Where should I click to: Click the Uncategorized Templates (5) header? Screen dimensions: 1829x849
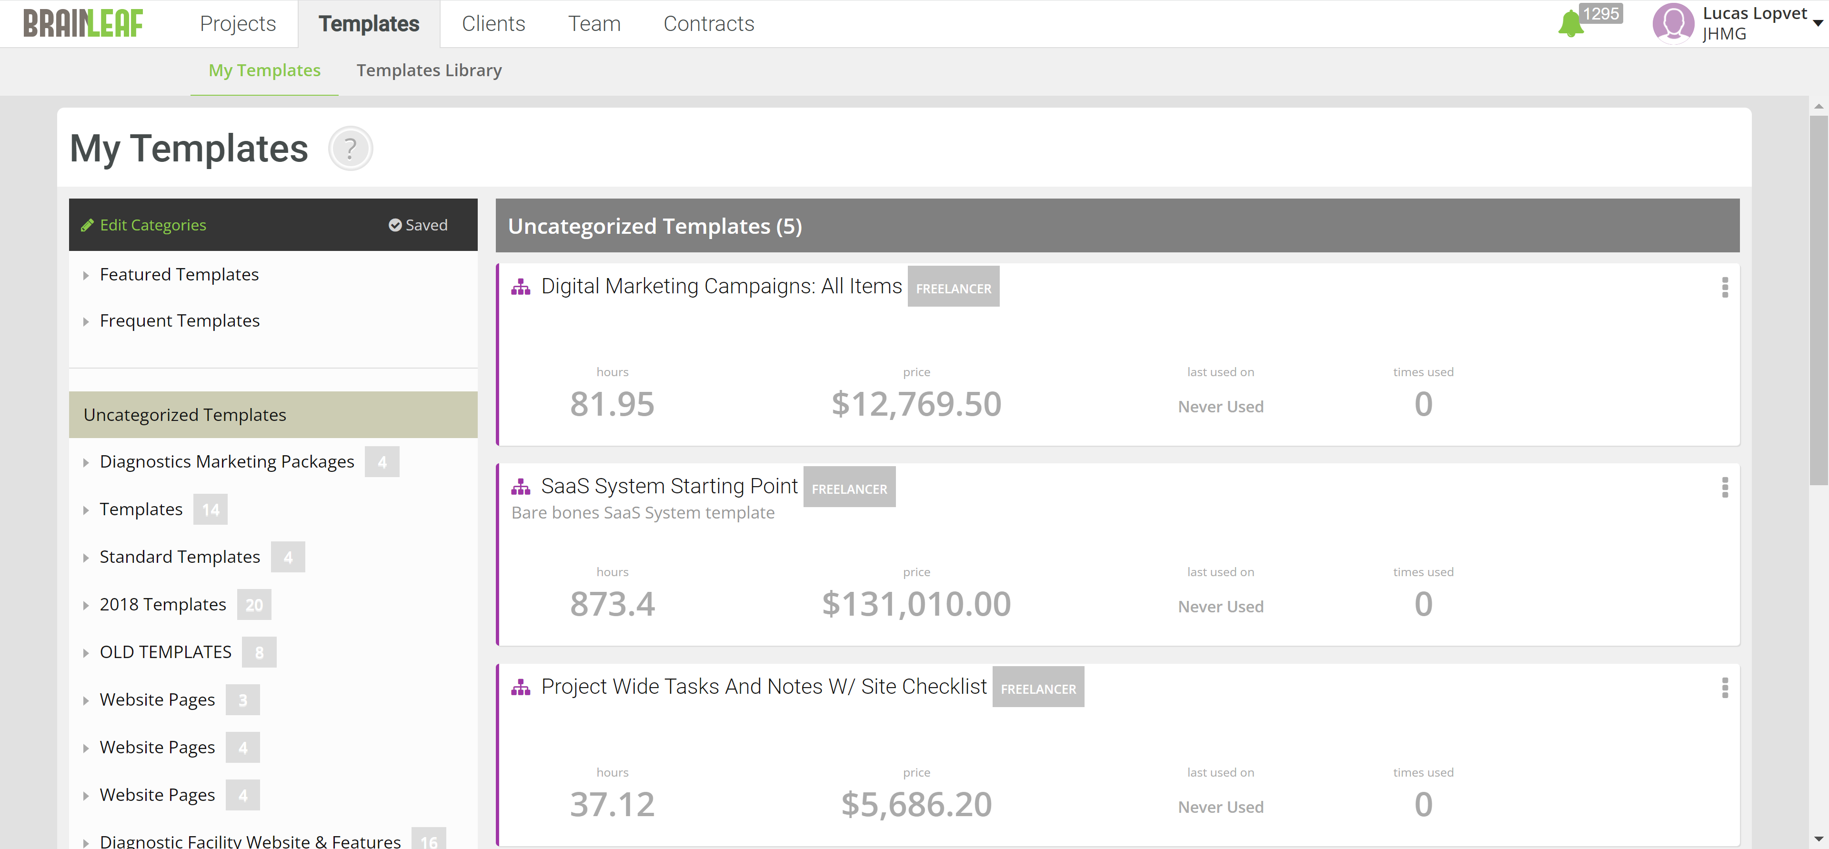click(1117, 226)
